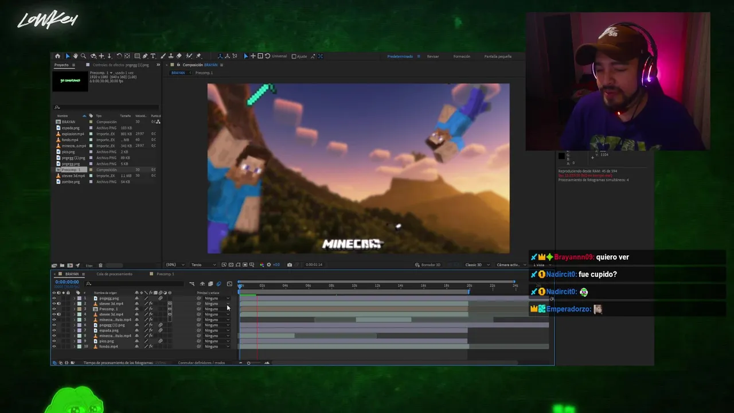This screenshot has height=413, width=734.
Task: Click the show channel color icon under viewer
Action: 262,265
